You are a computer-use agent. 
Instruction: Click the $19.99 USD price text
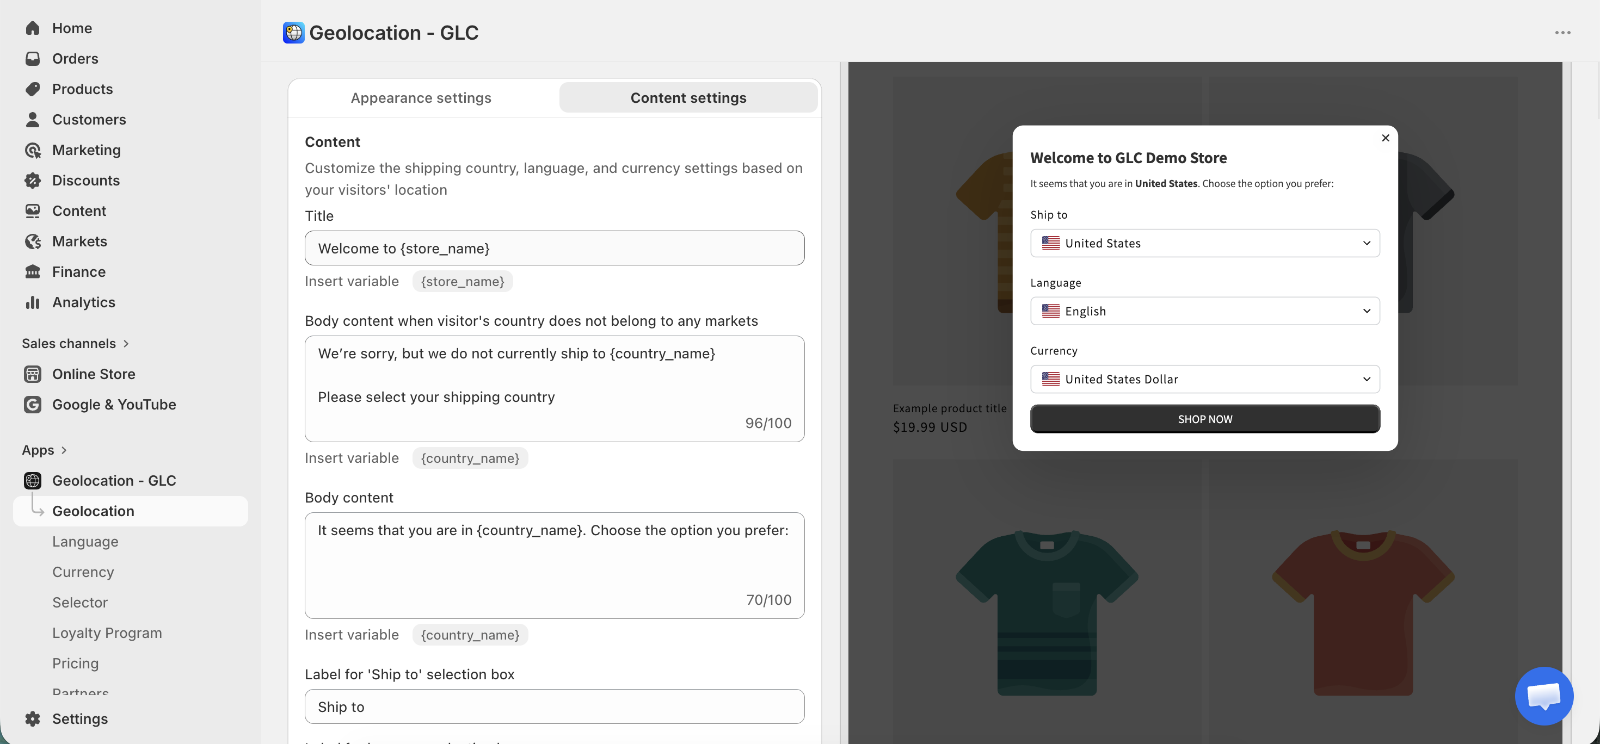[x=930, y=427]
